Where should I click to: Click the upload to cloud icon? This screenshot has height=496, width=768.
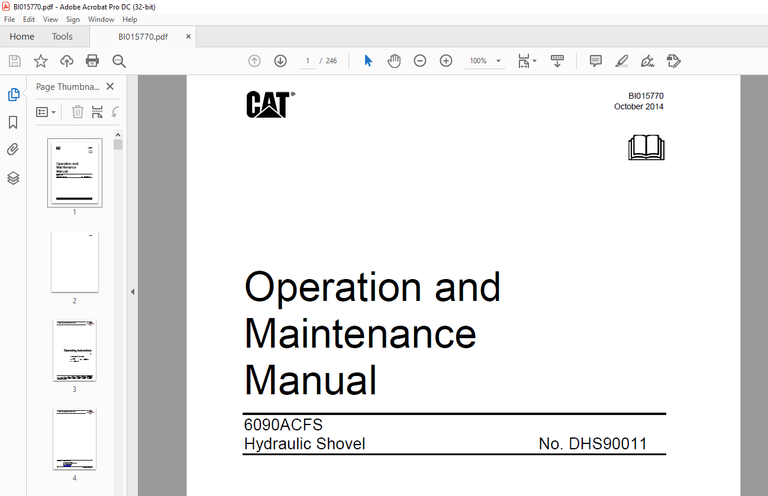click(x=67, y=61)
